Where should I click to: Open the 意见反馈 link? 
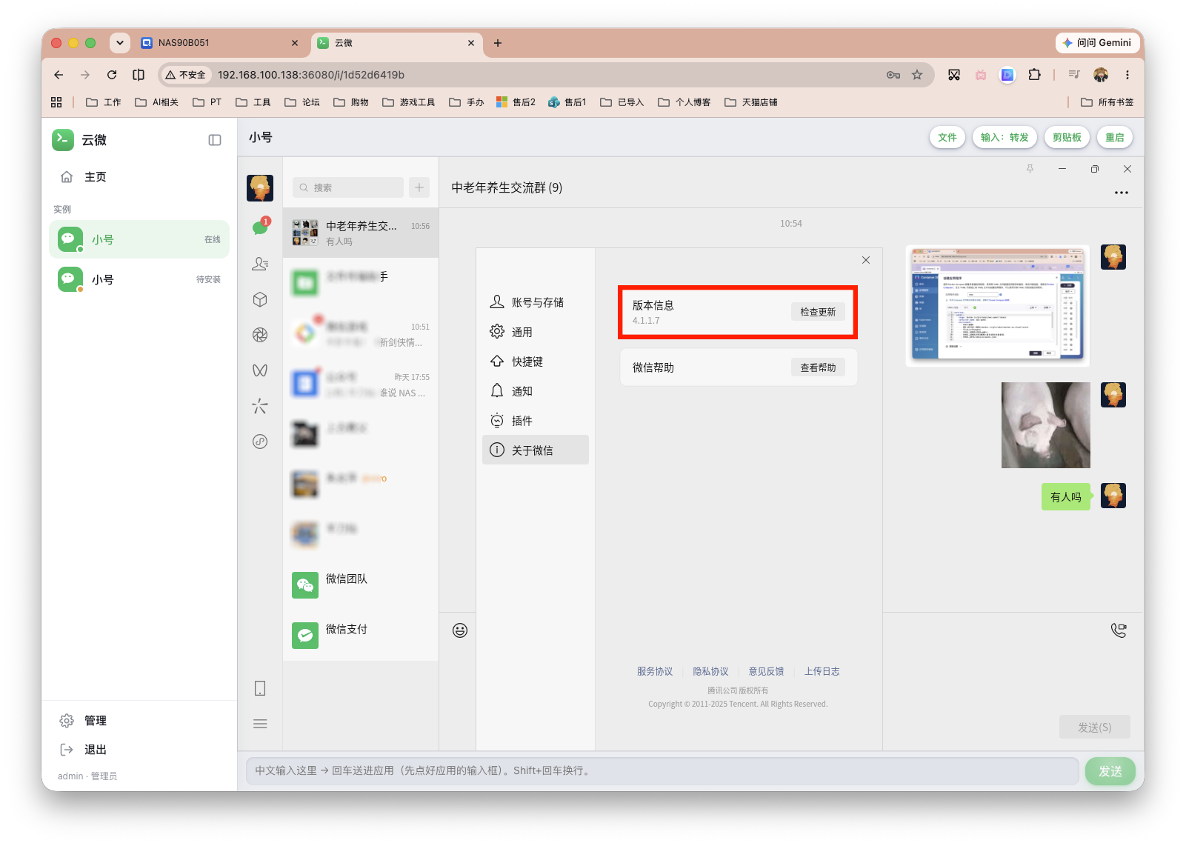[766, 671]
